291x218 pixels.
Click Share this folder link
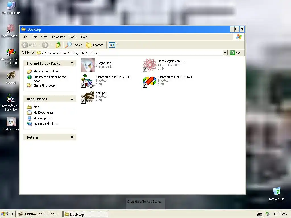[x=44, y=85]
